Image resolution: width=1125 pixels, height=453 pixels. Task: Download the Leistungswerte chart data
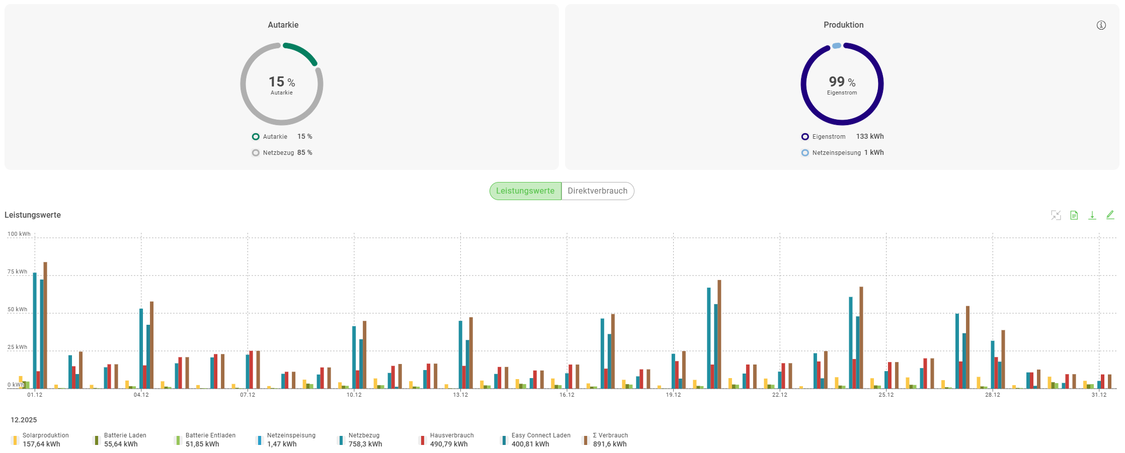point(1092,215)
